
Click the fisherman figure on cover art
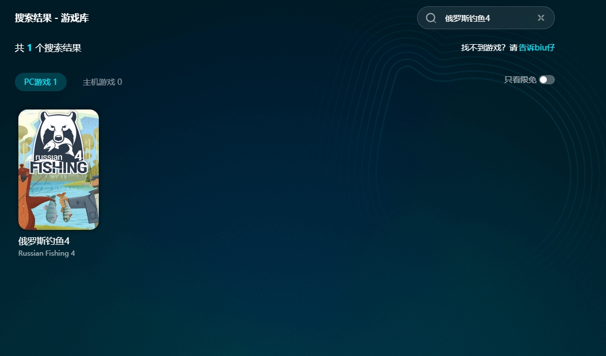click(91, 201)
